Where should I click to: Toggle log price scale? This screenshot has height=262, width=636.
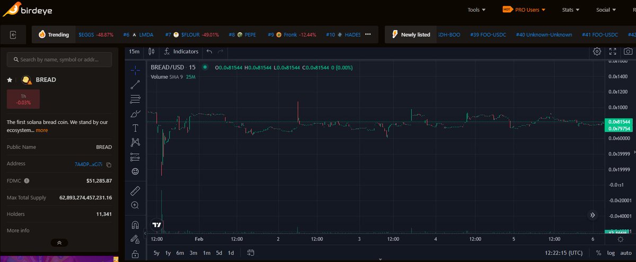(611, 253)
